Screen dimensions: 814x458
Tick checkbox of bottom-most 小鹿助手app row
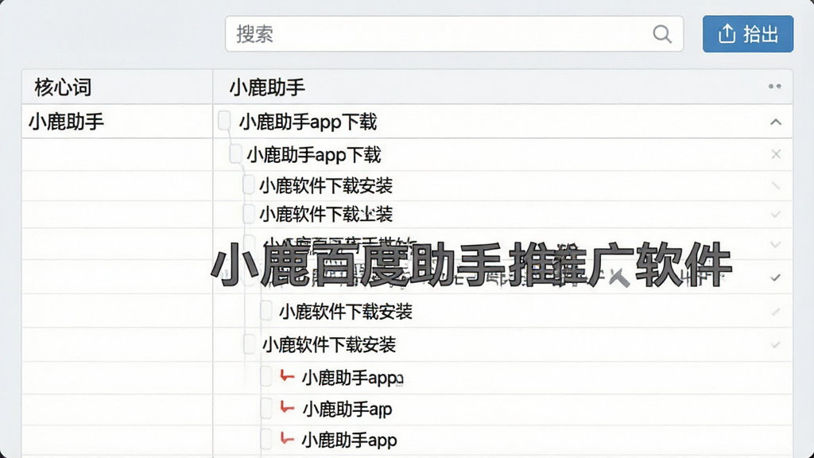tap(266, 439)
